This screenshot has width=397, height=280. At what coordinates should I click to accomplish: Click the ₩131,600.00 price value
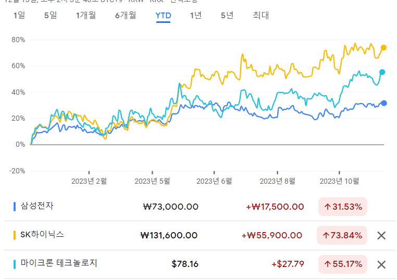coord(169,235)
